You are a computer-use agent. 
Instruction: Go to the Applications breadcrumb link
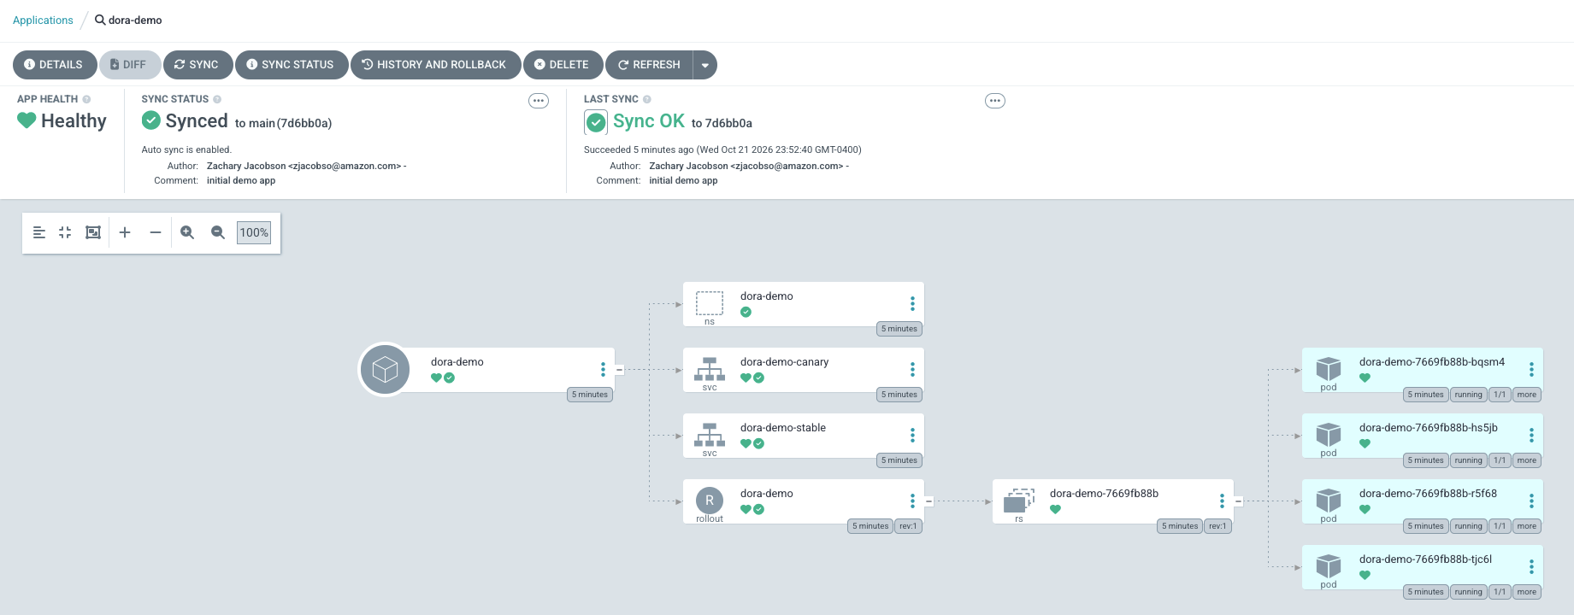(43, 20)
